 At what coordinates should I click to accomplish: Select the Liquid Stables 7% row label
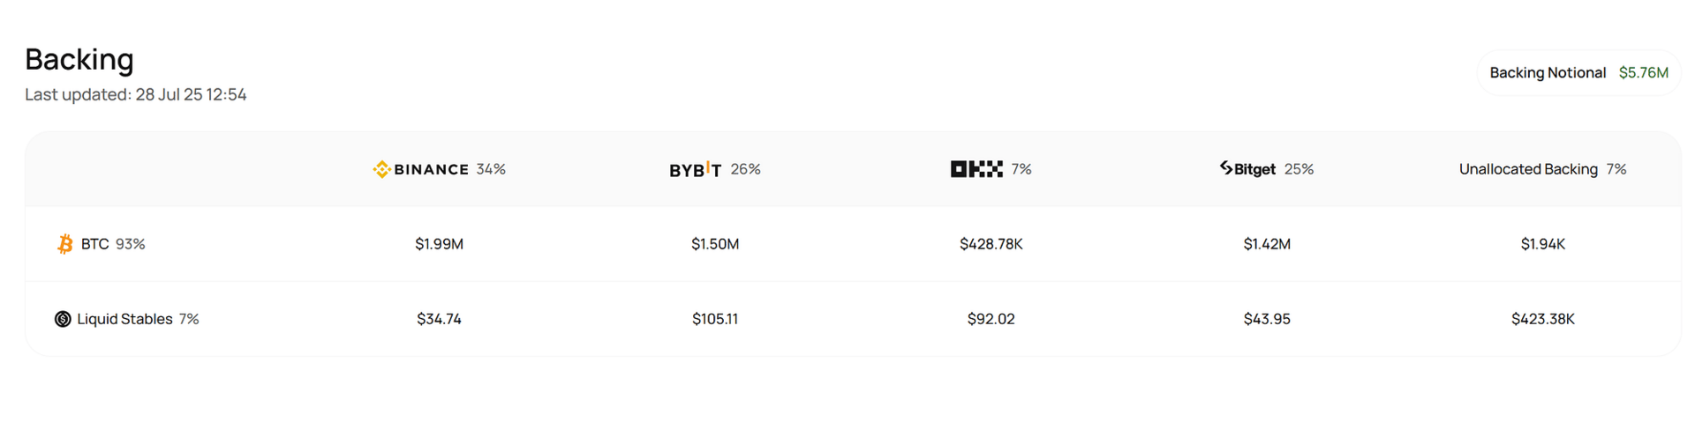point(138,319)
